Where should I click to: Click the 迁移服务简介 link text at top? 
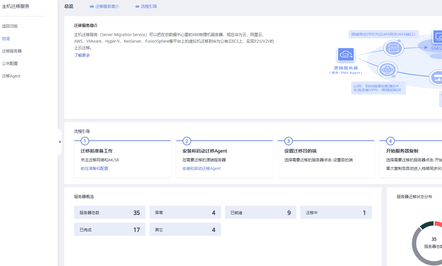point(107,6)
